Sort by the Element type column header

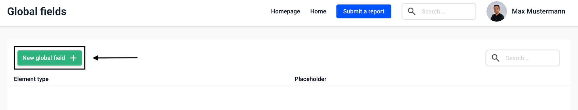click(31, 79)
